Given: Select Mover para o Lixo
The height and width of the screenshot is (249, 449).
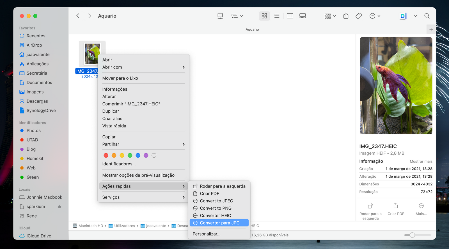Looking at the screenshot, I should (x=120, y=78).
